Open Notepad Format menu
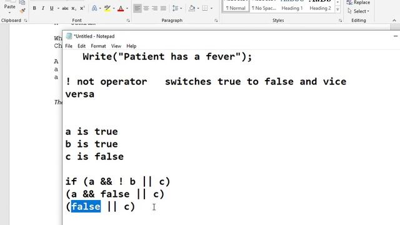The image size is (400, 225). tap(98, 46)
